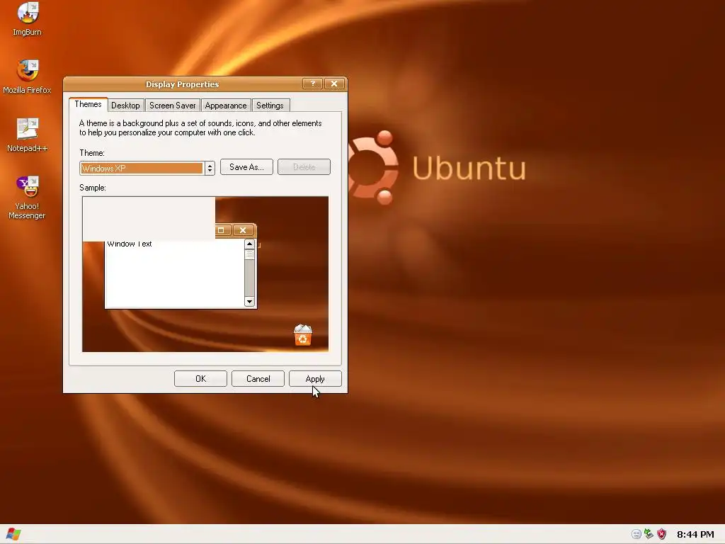Click the Save As... button
The width and height of the screenshot is (725, 544).
click(246, 167)
